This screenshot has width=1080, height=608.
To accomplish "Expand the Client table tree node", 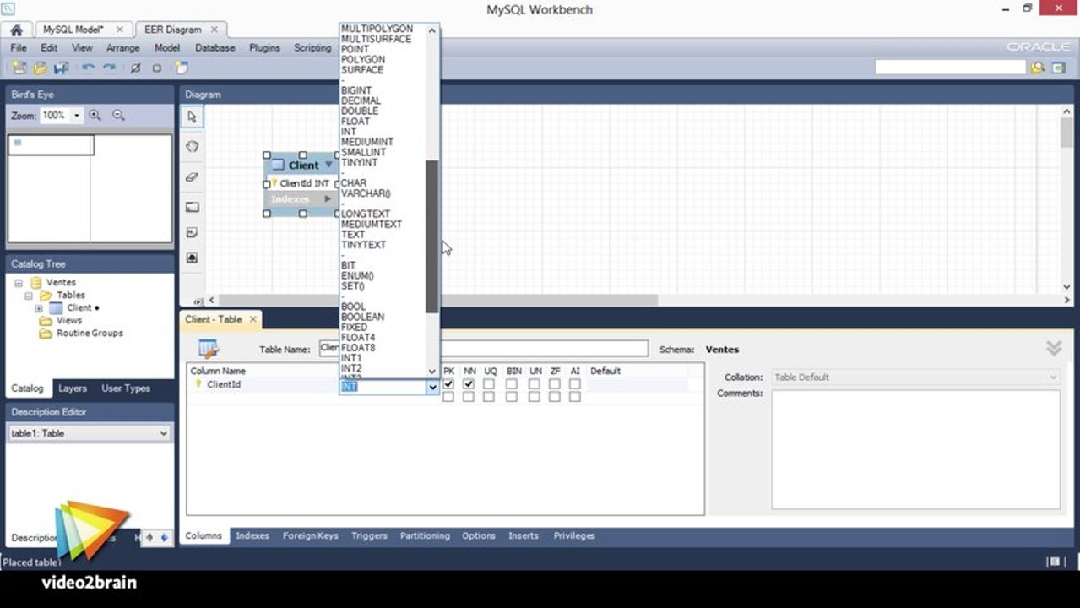I will [x=39, y=308].
